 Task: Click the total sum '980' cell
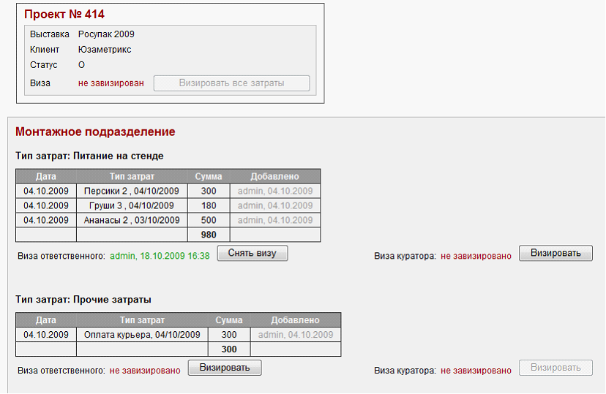209,235
